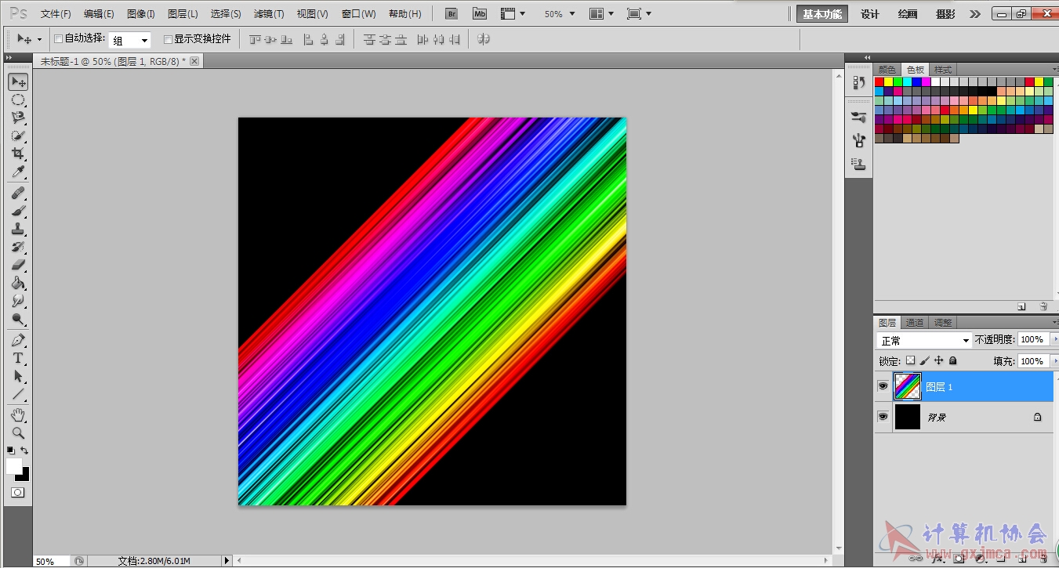This screenshot has height=568, width=1059.
Task: Select the Spot Healing Brush tool
Action: 18,193
